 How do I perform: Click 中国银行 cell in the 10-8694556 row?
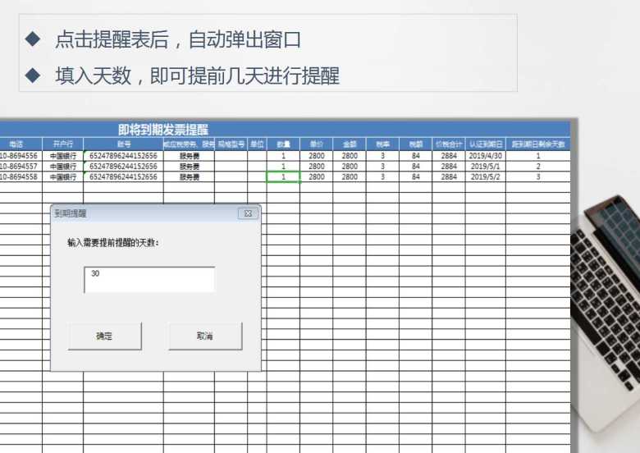pyautogui.click(x=63, y=156)
